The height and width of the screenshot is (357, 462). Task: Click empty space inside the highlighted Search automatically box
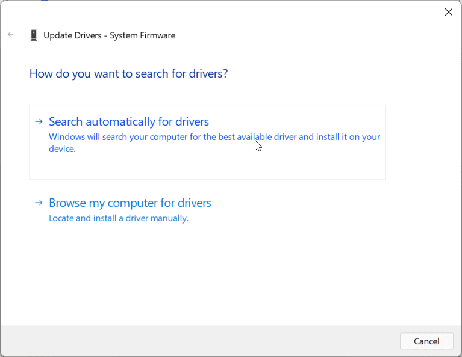[x=206, y=166]
